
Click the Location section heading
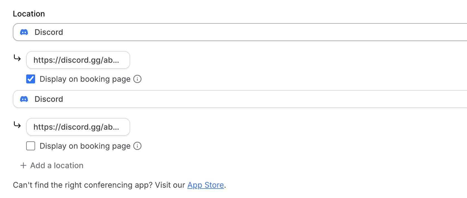coord(29,13)
